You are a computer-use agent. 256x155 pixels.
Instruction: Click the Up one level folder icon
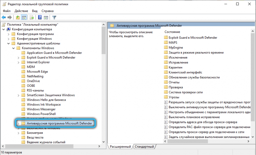click(x=18, y=17)
